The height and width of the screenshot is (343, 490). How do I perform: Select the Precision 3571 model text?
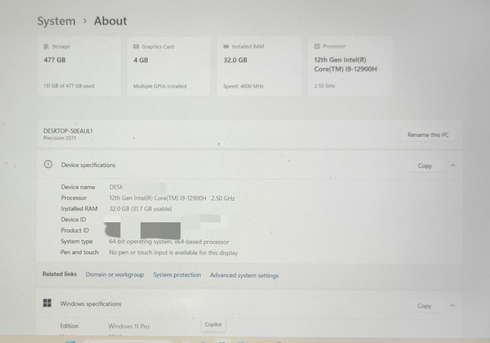[60, 138]
